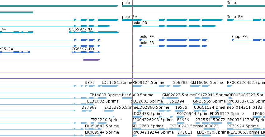
Task: Select EK172941.5prime EST label
Action: tap(212, 95)
